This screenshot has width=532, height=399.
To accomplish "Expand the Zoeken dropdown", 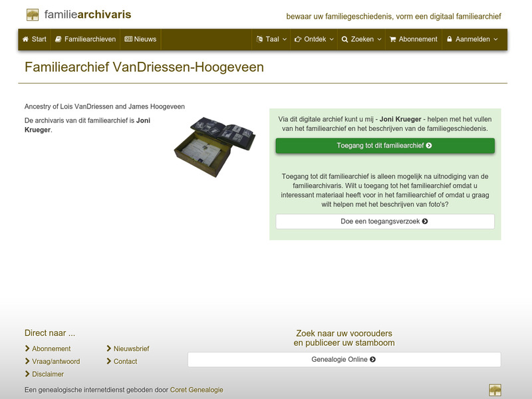I will pyautogui.click(x=364, y=39).
